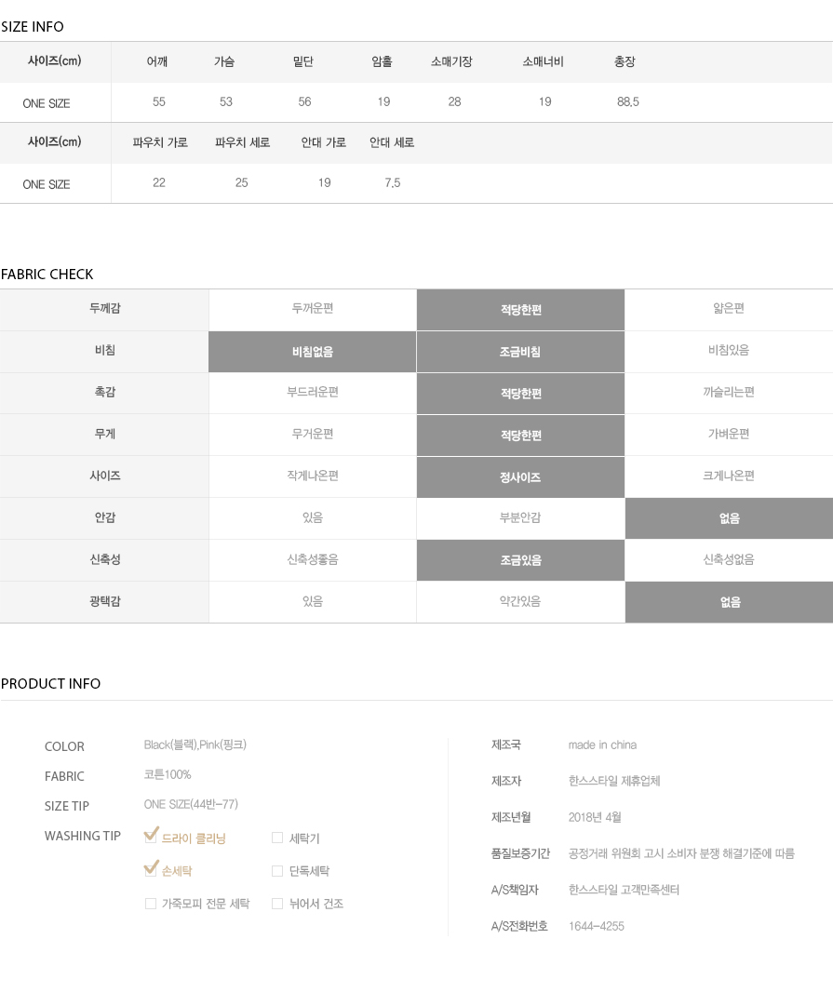Click the 비침없음 highlighted cell
The height and width of the screenshot is (1006, 833).
click(x=313, y=352)
